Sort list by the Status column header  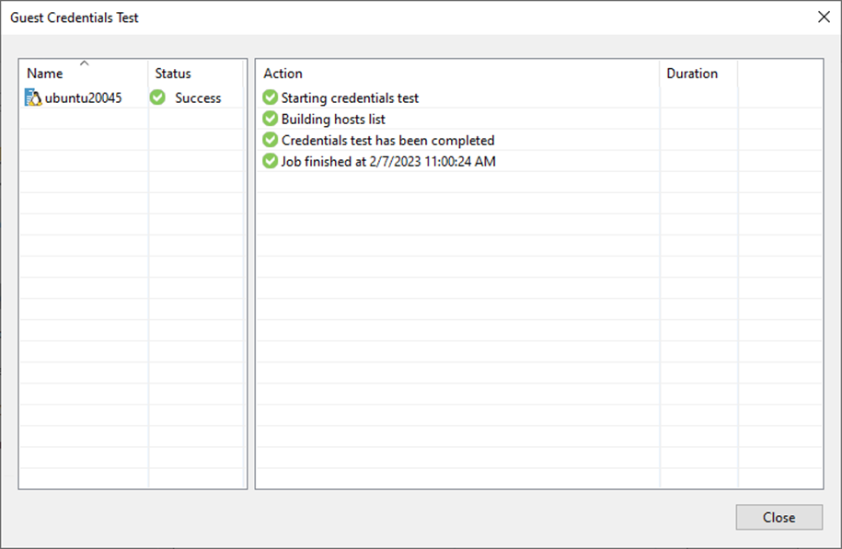tap(173, 74)
